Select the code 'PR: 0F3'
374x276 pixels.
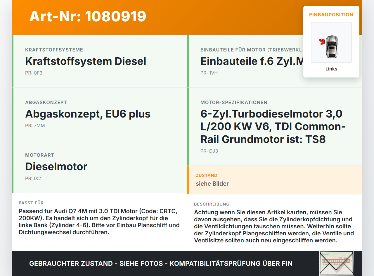tap(34, 73)
